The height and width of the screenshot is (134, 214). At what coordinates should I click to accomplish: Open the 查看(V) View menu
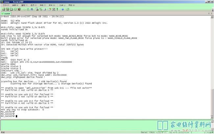[24, 5]
